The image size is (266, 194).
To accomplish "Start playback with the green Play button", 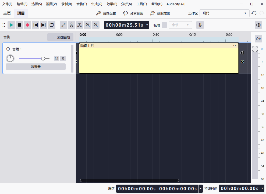I will tap(11, 25).
